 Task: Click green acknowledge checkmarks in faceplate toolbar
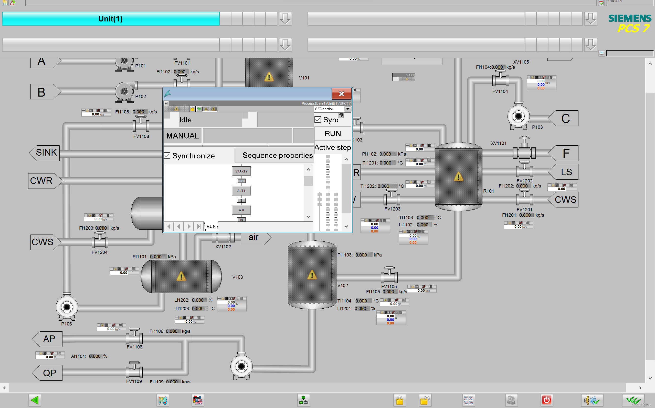tap(199, 109)
